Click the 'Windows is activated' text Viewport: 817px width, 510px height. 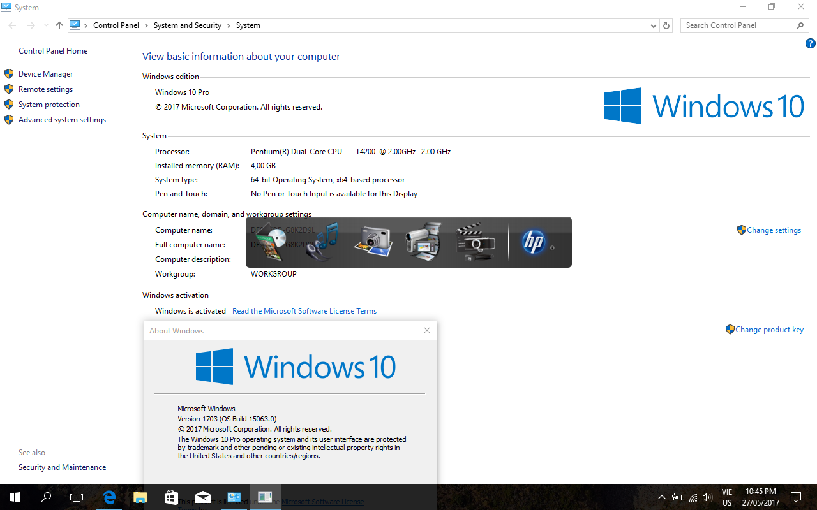click(x=190, y=311)
